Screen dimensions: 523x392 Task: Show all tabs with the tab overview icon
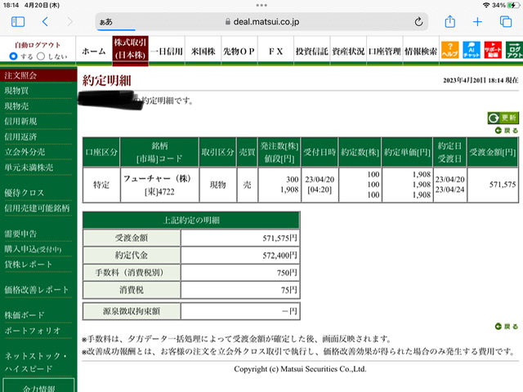point(506,22)
